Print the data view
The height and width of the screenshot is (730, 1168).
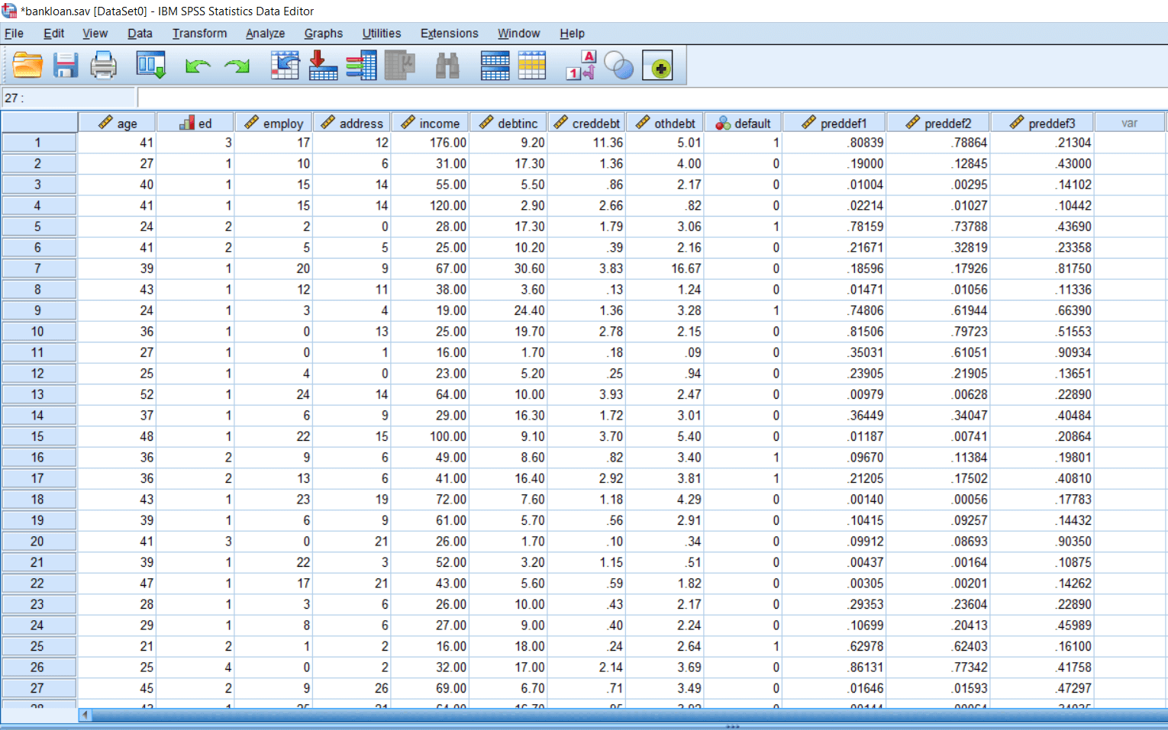104,65
